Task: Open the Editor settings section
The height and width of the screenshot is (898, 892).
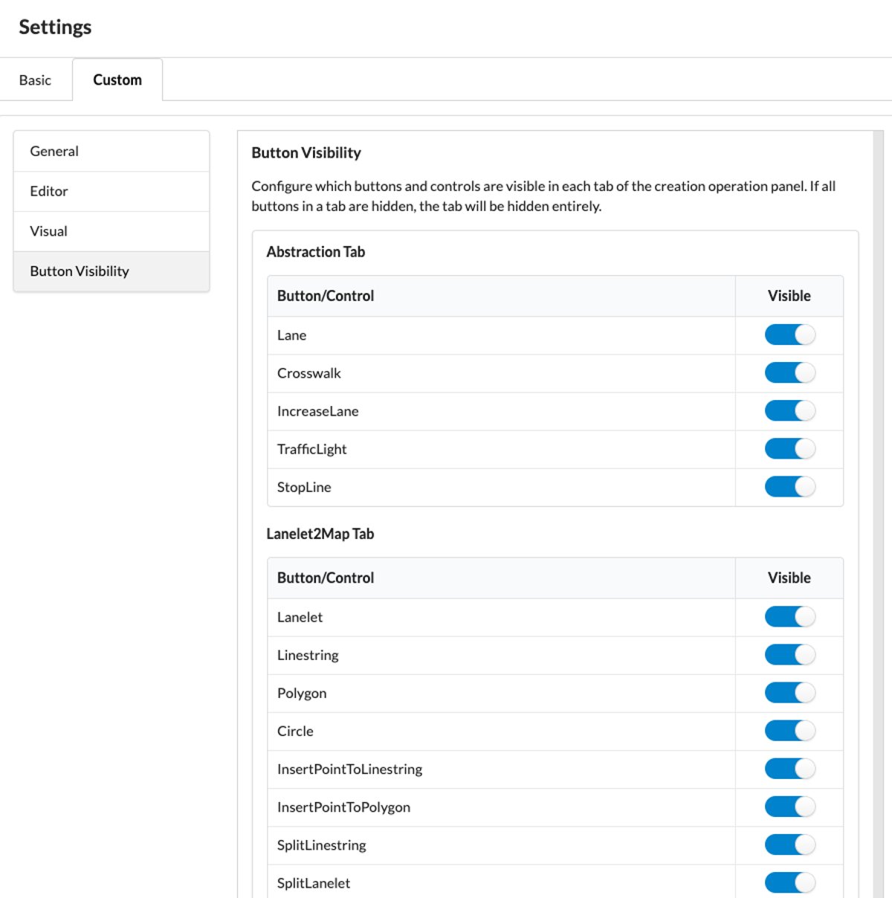Action: tap(111, 191)
